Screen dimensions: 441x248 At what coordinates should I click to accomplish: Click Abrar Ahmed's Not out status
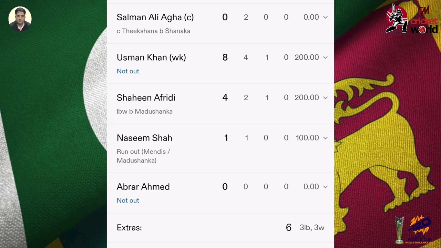128,200
